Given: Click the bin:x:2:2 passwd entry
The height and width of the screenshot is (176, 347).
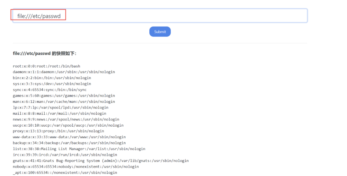Looking at the screenshot, I should tap(52, 78).
